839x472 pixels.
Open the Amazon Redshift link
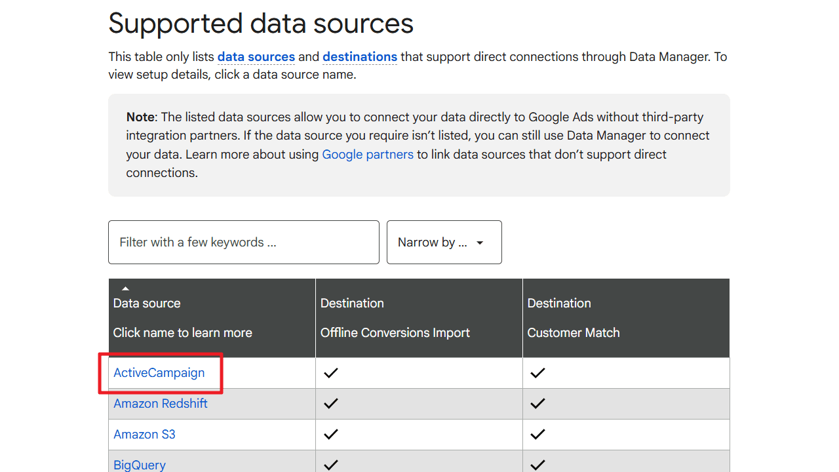click(x=161, y=404)
